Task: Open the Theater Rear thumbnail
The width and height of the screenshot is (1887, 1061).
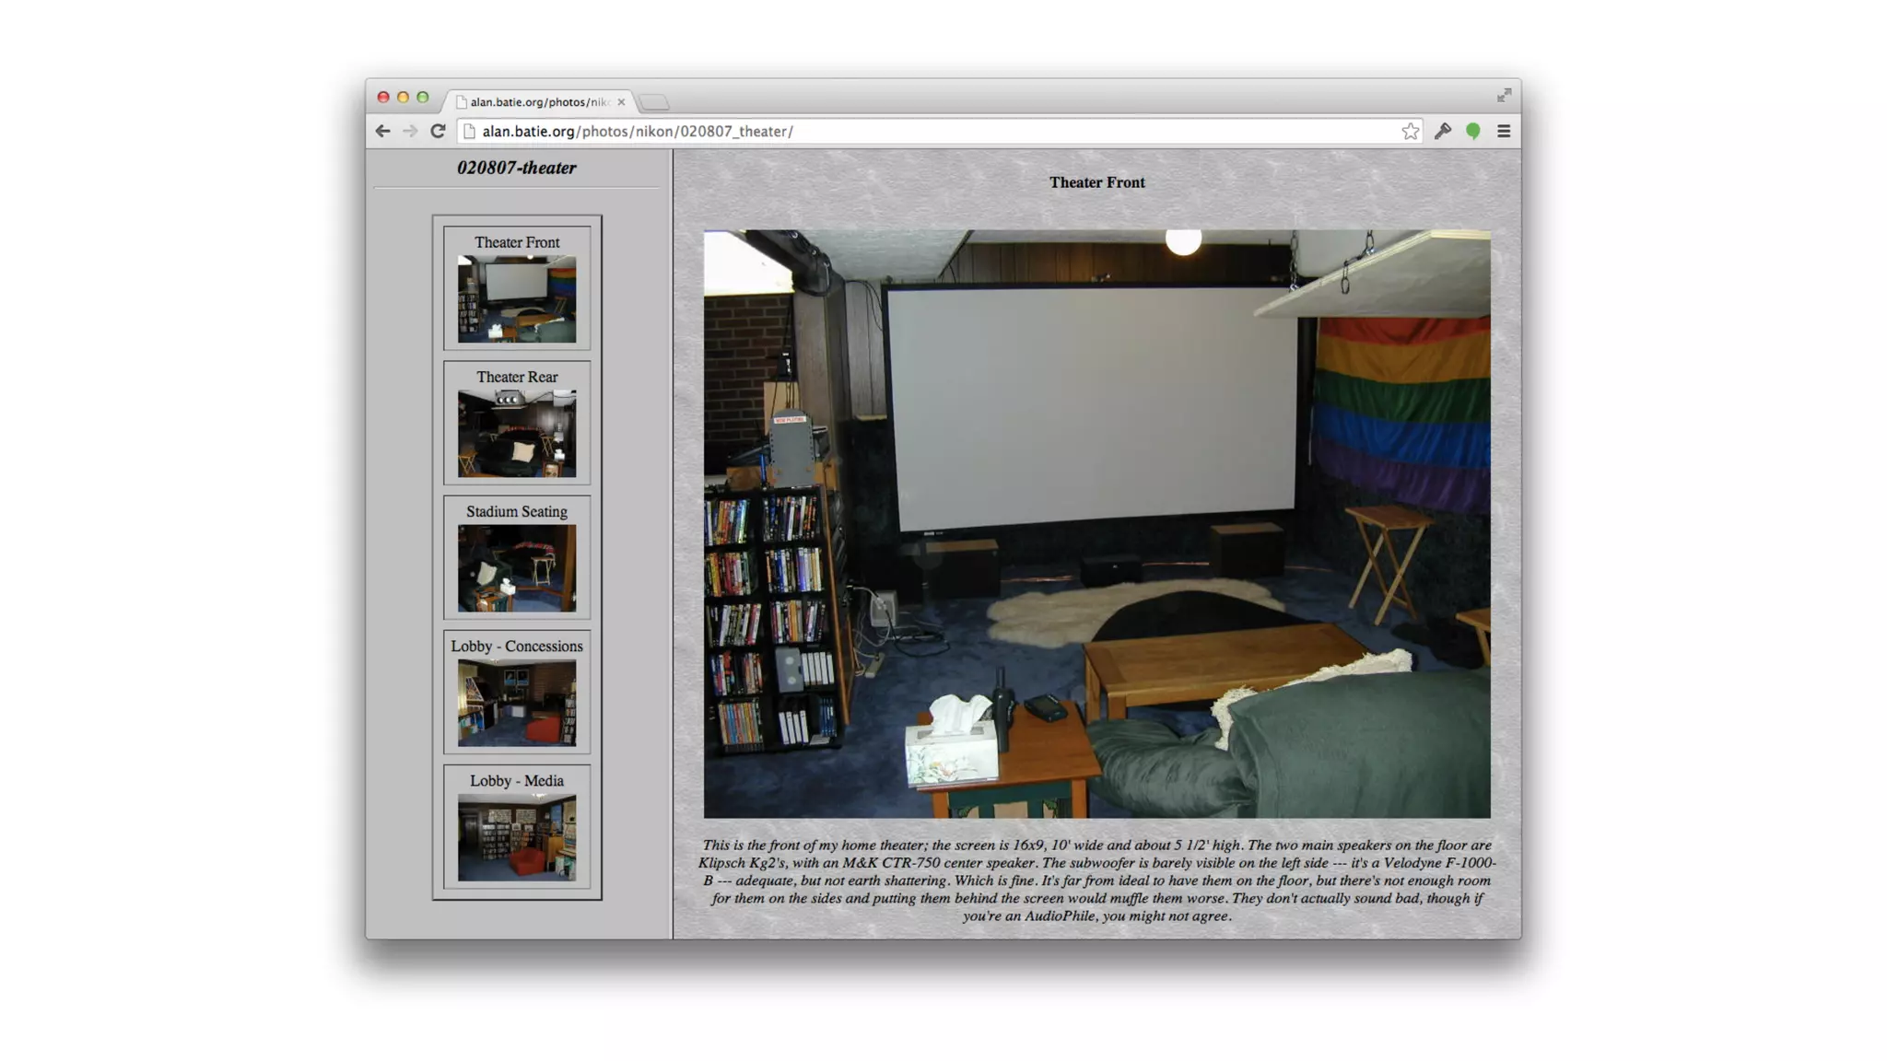Action: pyautogui.click(x=517, y=434)
